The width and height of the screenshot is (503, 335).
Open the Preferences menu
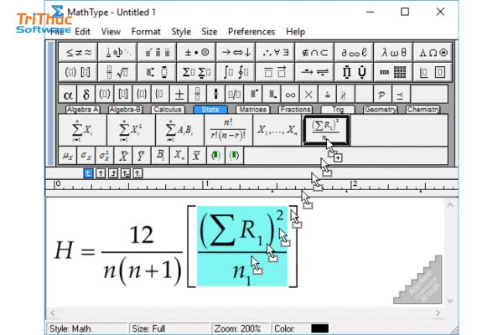pyautogui.click(x=251, y=32)
